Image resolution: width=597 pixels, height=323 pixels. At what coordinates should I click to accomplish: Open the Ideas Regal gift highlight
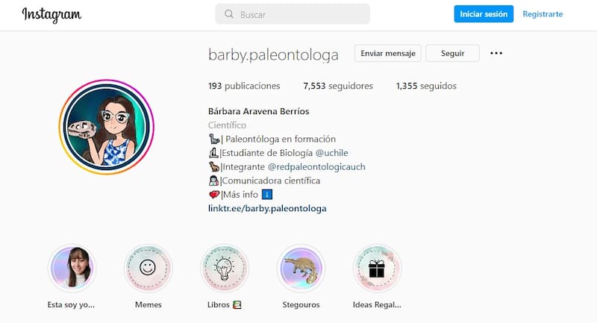[x=377, y=269]
